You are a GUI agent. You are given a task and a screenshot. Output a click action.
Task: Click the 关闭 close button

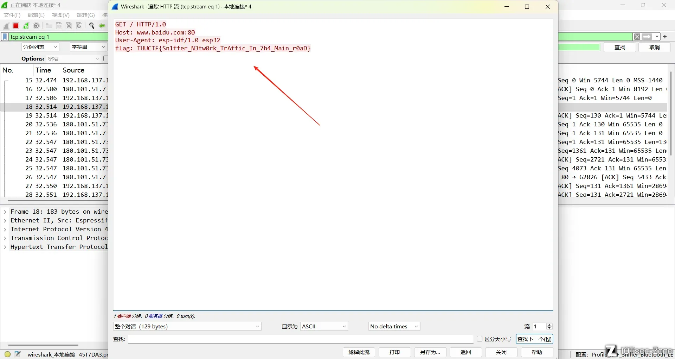(x=501, y=352)
